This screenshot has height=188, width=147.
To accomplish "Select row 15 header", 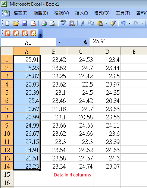I will [x=7, y=174].
